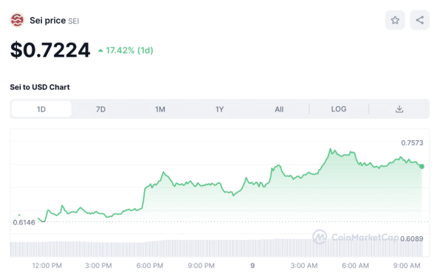Viewport: 443px width, 276px height.
Task: Show the All time range
Action: point(279,109)
